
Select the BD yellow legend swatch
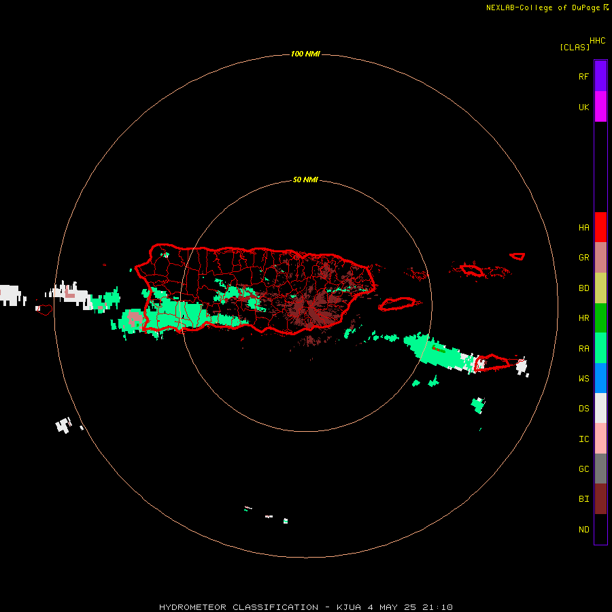pos(600,288)
